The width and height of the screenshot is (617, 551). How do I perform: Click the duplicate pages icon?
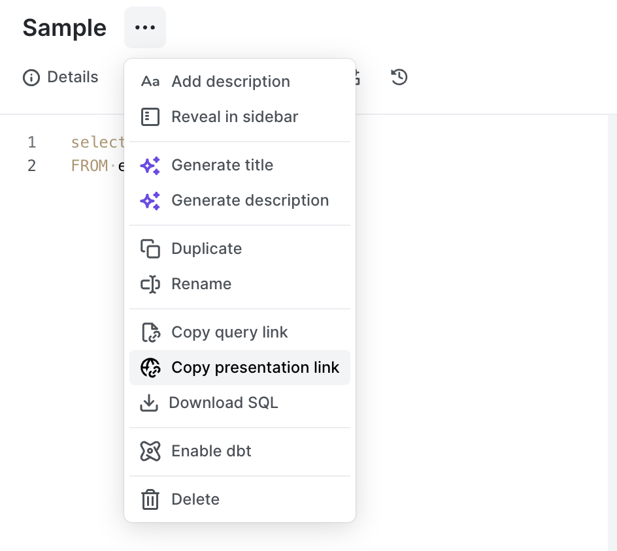click(x=150, y=249)
